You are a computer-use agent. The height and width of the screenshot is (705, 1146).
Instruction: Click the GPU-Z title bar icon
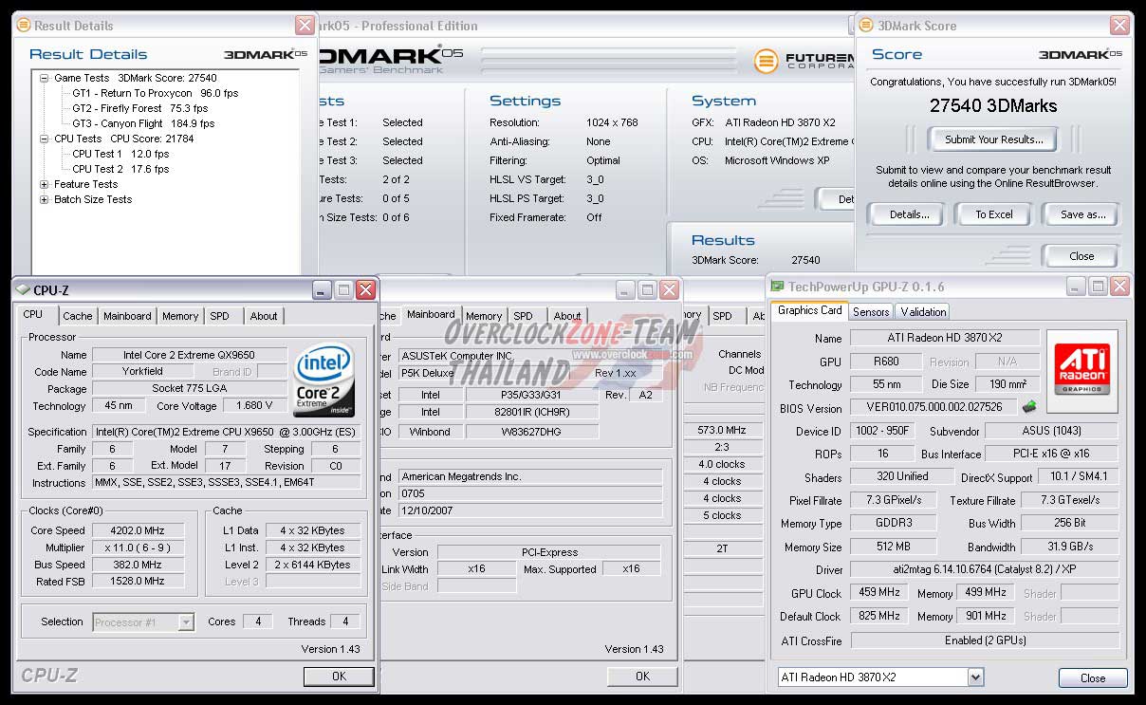click(777, 287)
